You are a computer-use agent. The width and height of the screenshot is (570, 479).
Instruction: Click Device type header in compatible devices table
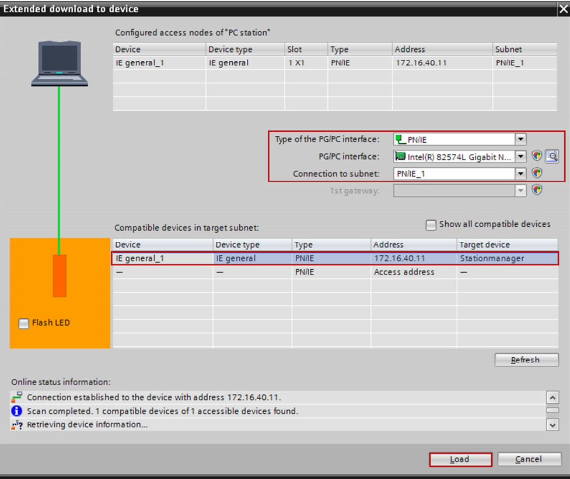click(x=252, y=244)
